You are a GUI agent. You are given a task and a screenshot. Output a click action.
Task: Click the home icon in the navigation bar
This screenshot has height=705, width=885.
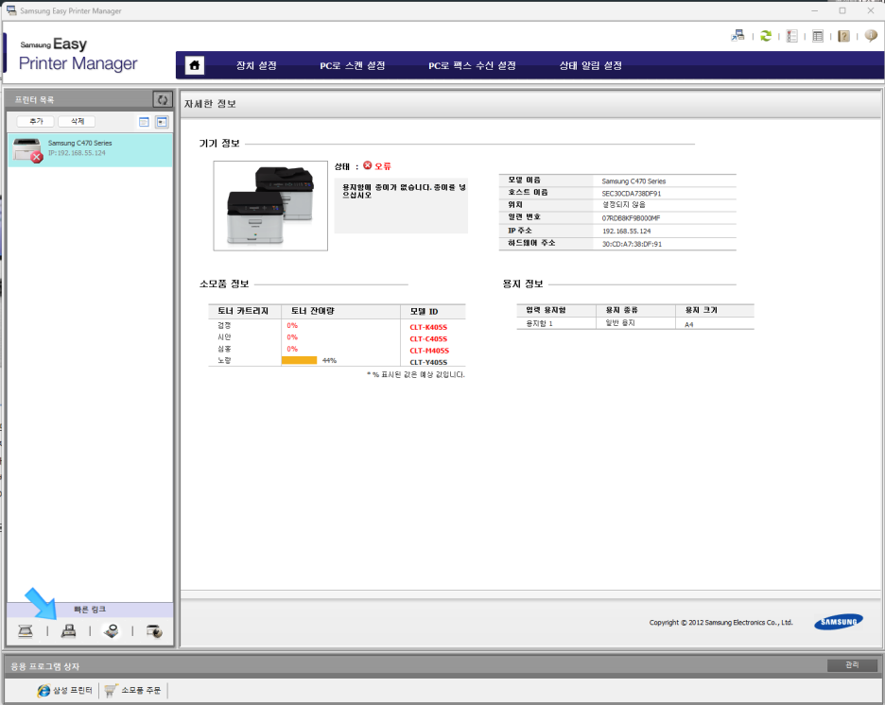tap(194, 65)
